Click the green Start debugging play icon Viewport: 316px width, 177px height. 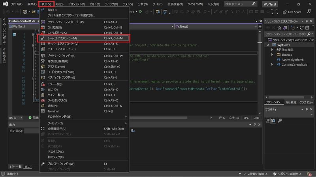pos(141,12)
